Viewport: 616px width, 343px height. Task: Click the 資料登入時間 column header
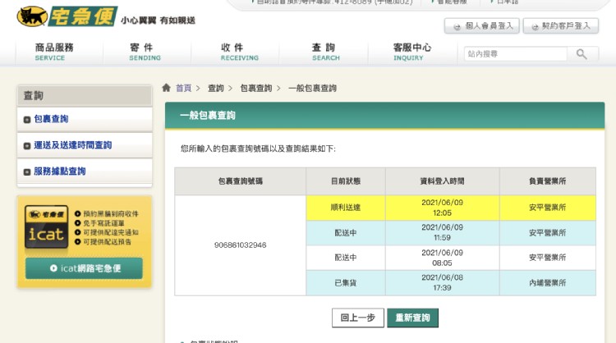[443, 181]
